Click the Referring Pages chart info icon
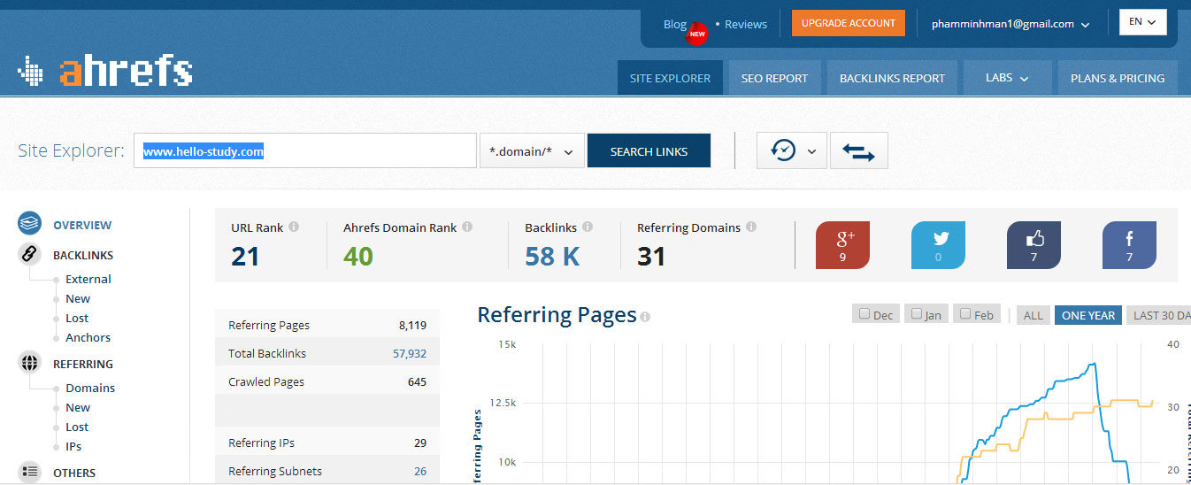Viewport: 1191px width, 485px height. [x=645, y=317]
